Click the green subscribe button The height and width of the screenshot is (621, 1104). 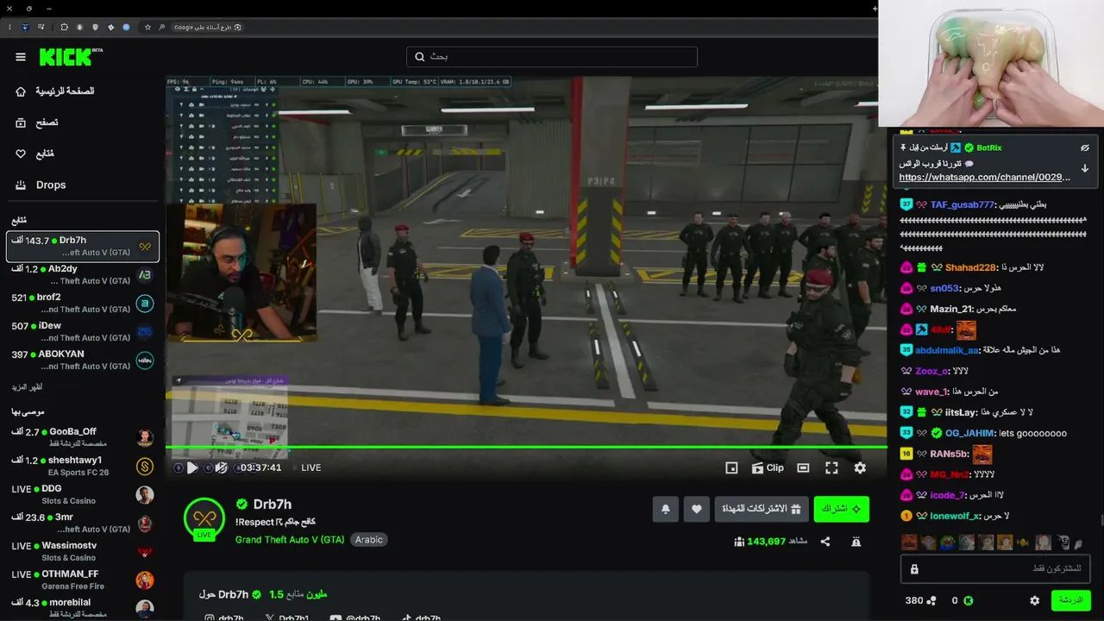point(841,509)
